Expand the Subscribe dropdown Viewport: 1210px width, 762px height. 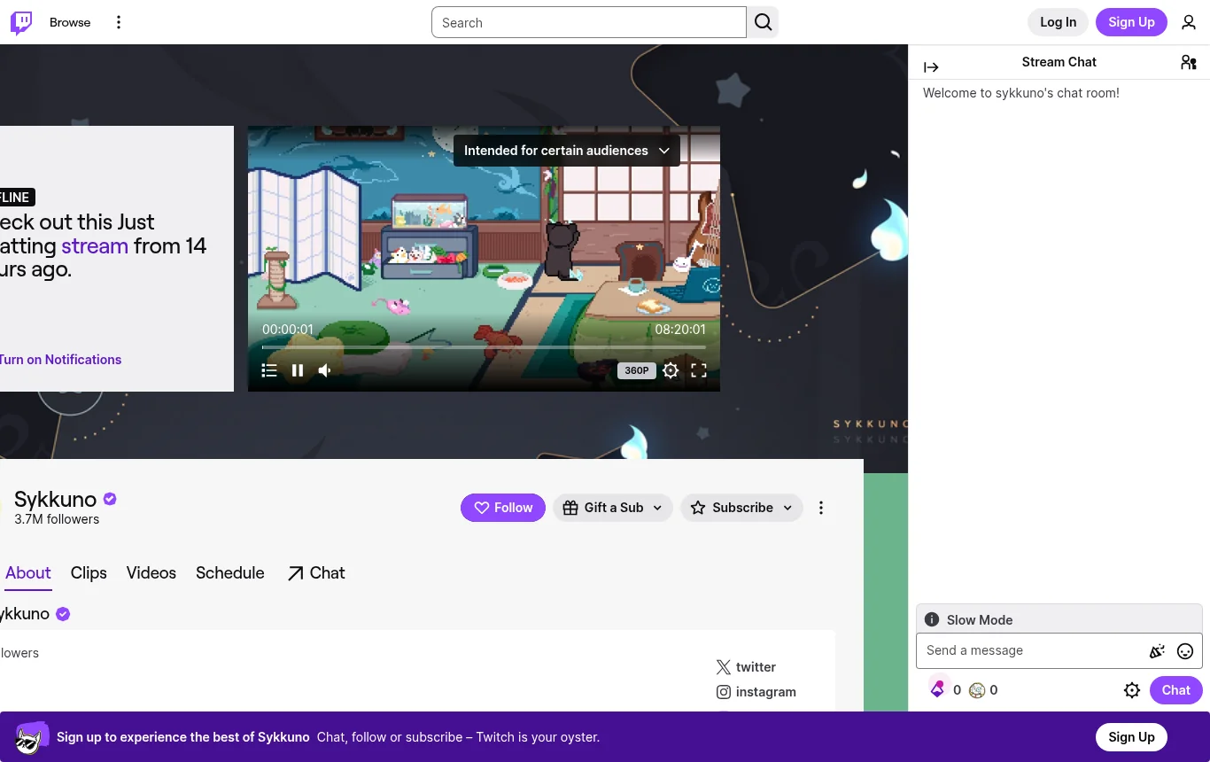(x=742, y=508)
